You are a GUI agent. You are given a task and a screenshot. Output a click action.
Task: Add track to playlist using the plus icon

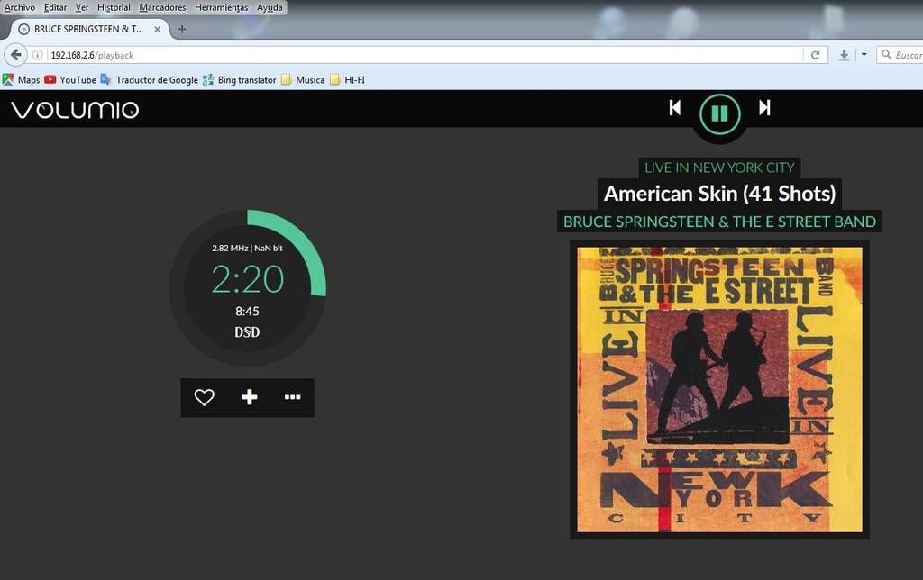click(x=249, y=397)
